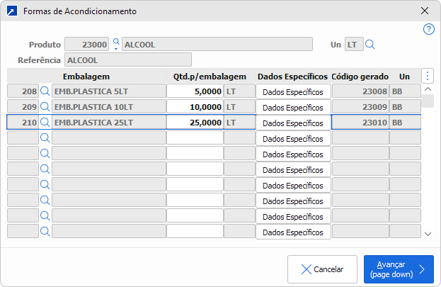This screenshot has height=287, width=441.
Task: Click the application icon in title bar
Action: tap(11, 11)
